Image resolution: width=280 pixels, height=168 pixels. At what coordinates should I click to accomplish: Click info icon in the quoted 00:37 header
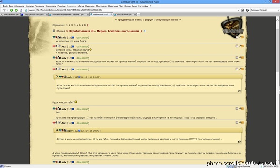point(79,77)
